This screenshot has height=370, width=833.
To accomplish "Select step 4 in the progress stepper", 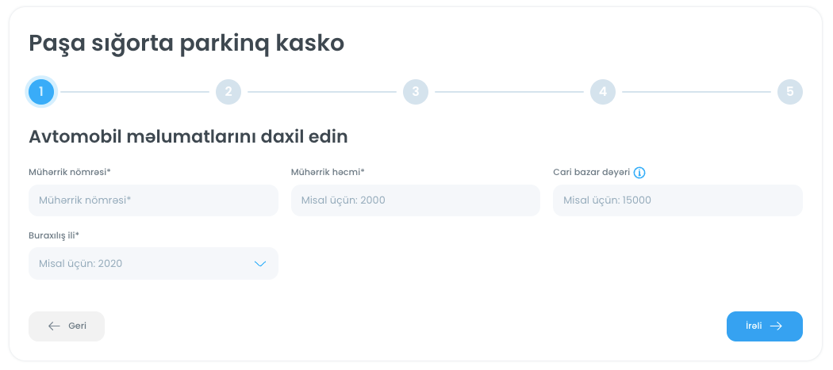I will (x=603, y=92).
